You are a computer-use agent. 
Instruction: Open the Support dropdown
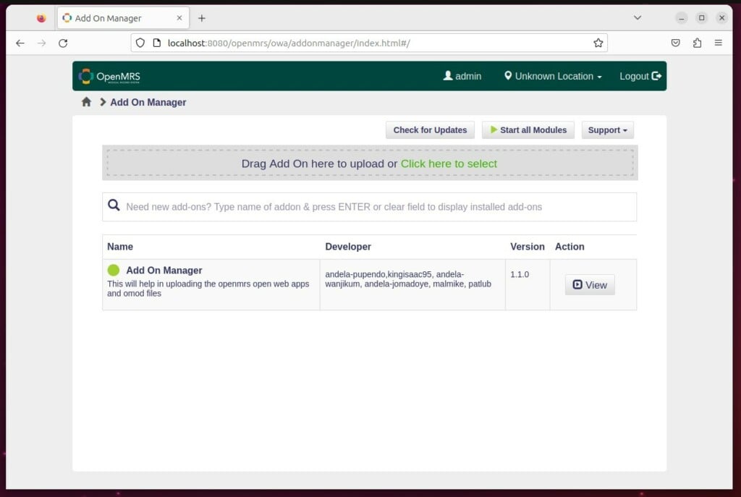point(607,129)
